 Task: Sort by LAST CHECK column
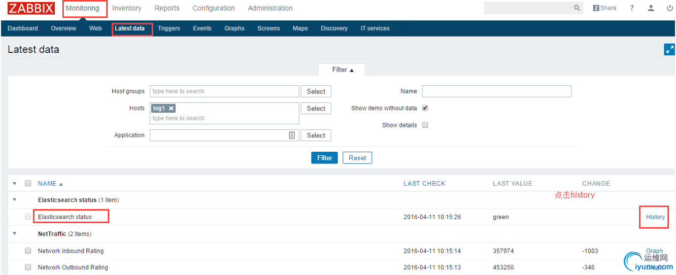tap(424, 184)
